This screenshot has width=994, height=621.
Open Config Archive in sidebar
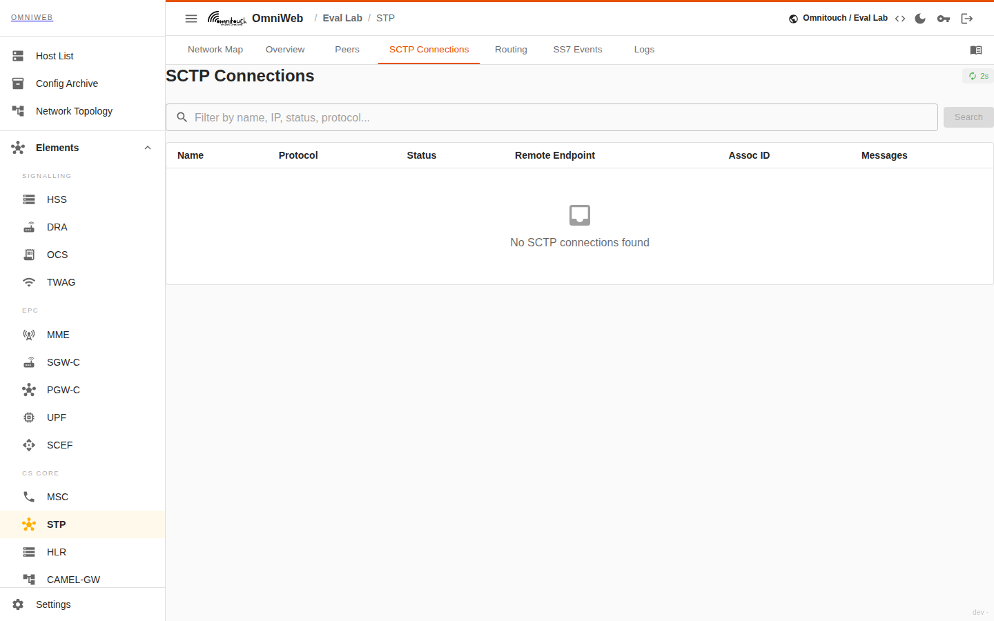[x=83, y=83]
